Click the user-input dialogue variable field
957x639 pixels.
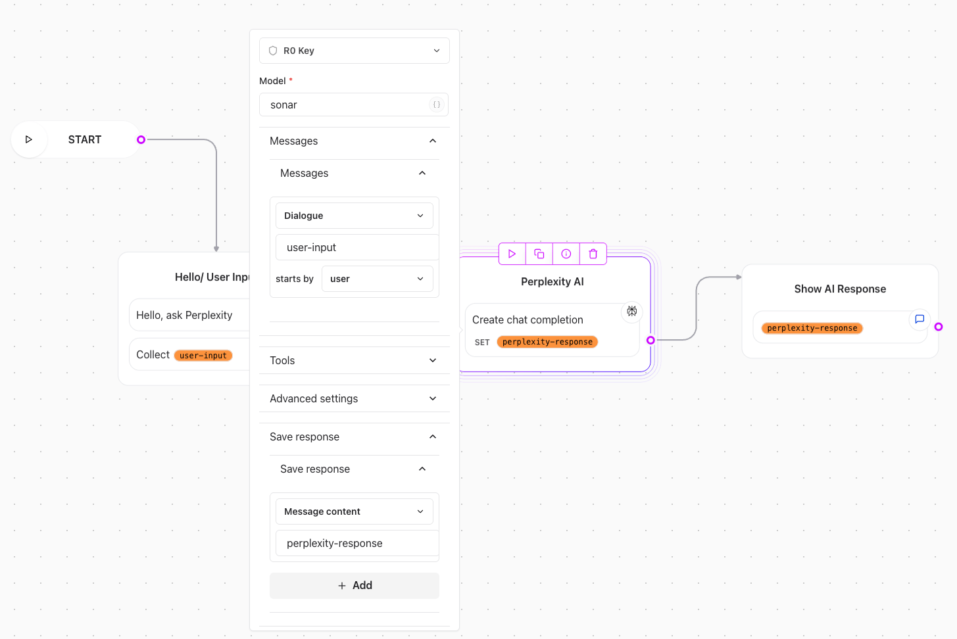[x=357, y=247]
